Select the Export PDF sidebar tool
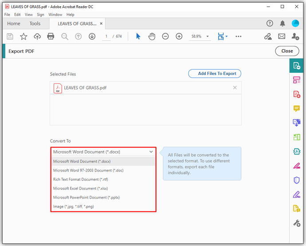306x246 pixels. tap(296, 66)
